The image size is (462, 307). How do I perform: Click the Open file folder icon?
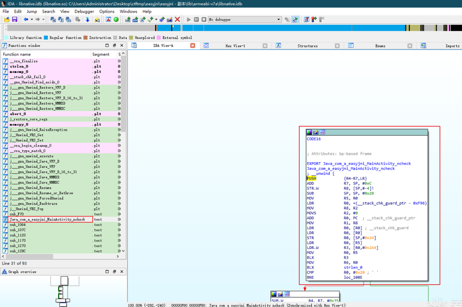click(7, 19)
